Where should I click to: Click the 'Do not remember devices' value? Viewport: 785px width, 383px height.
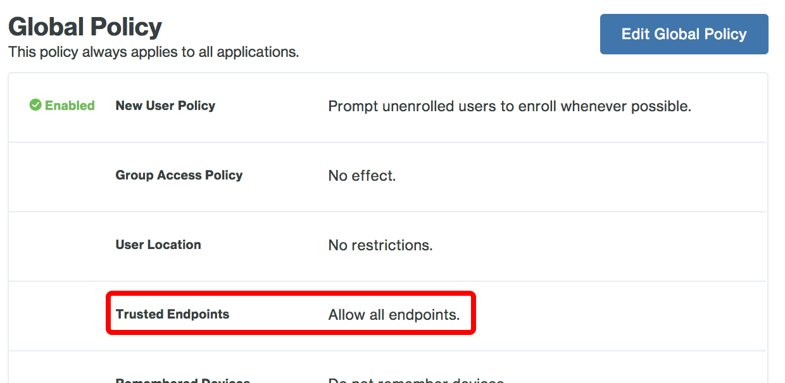(415, 380)
